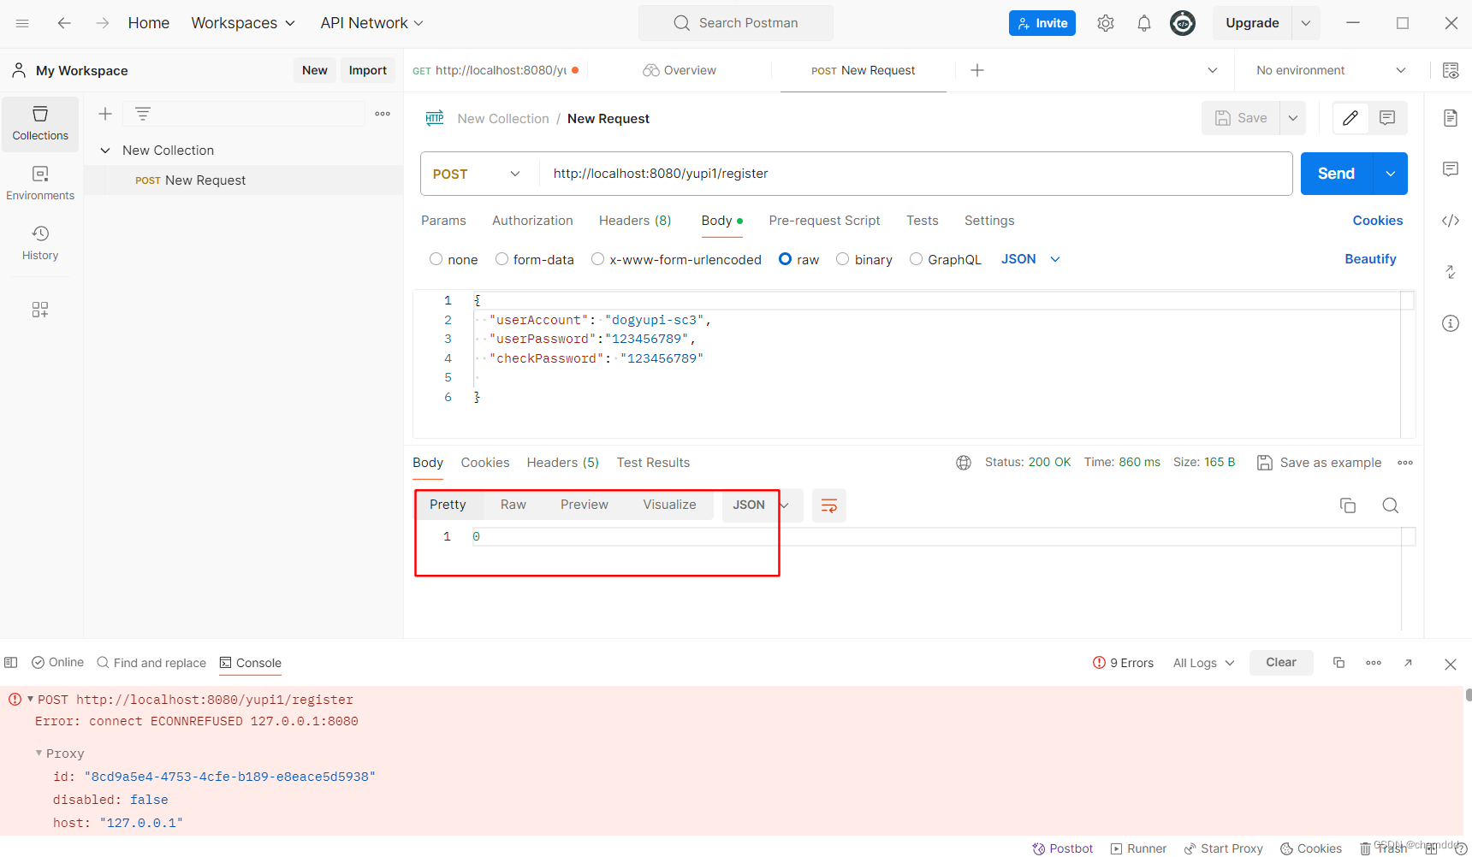Open the History sidebar panel
1472x857 pixels.
40,244
